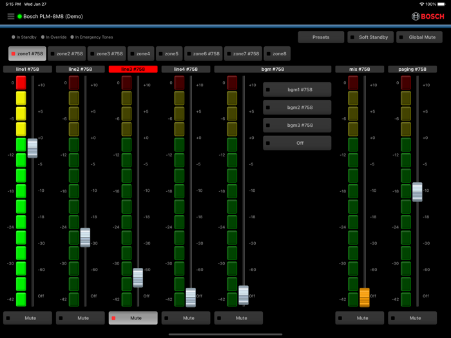Mute the line4 channel

click(x=186, y=318)
